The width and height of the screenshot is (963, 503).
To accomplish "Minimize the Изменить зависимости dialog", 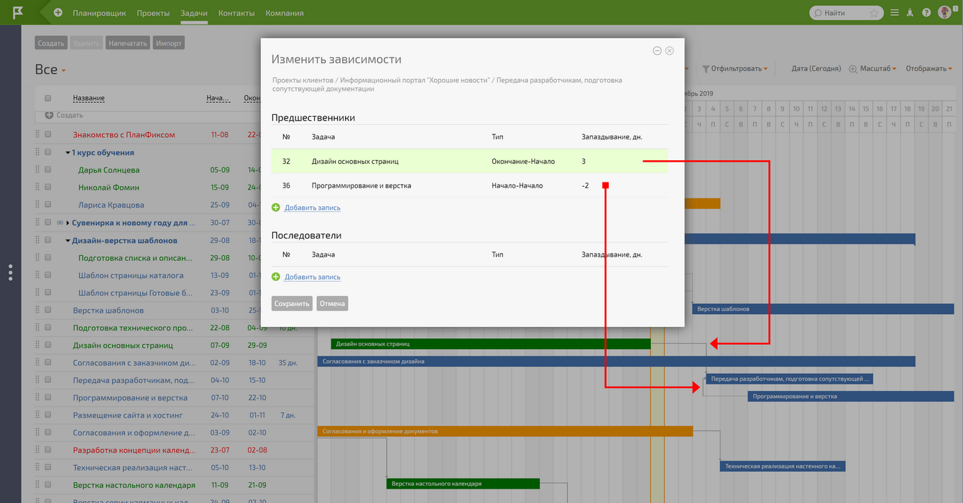I will tap(657, 51).
